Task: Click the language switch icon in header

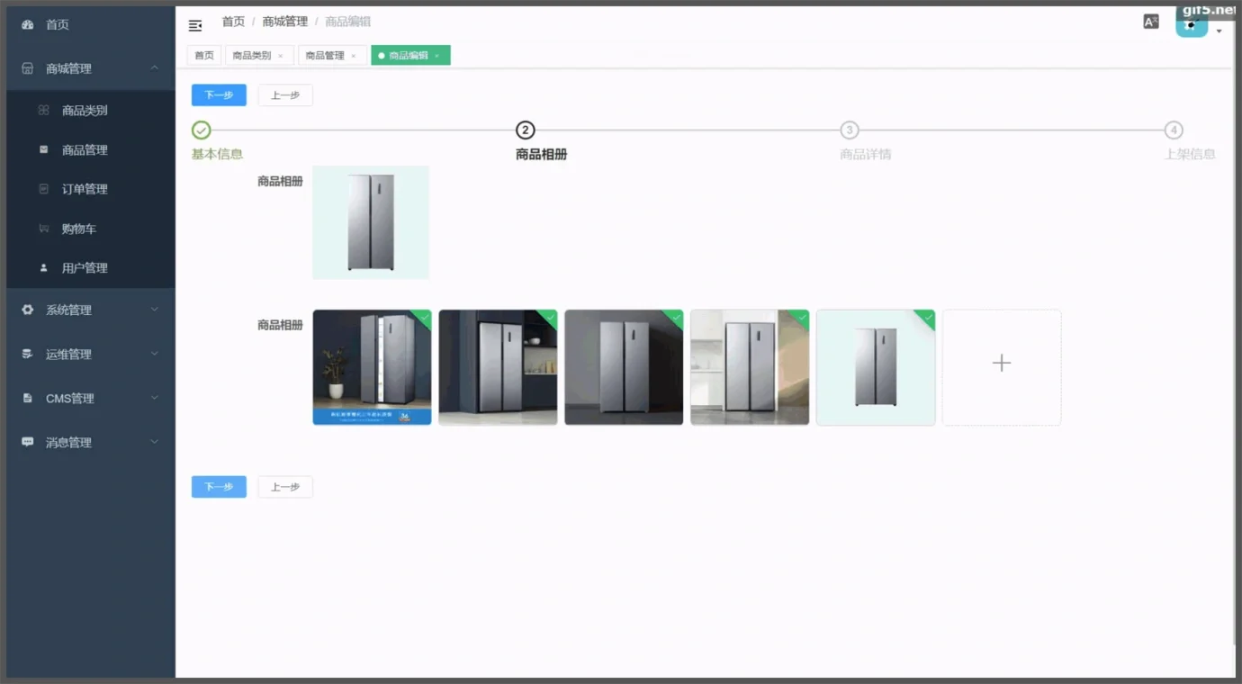Action: [1150, 22]
